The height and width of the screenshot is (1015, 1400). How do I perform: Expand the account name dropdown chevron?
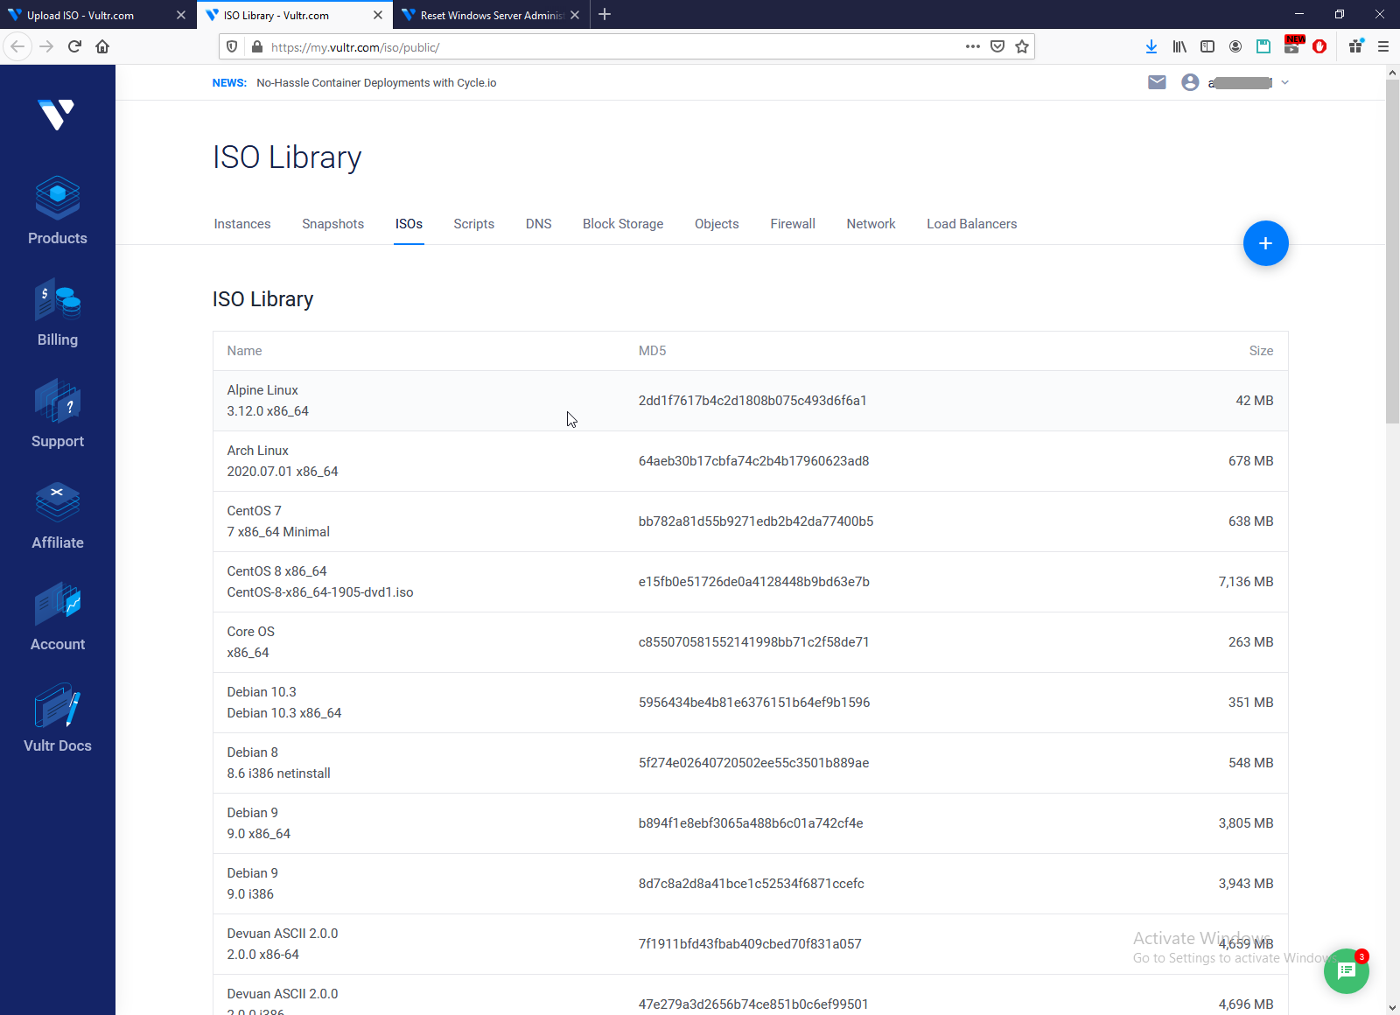1284,82
